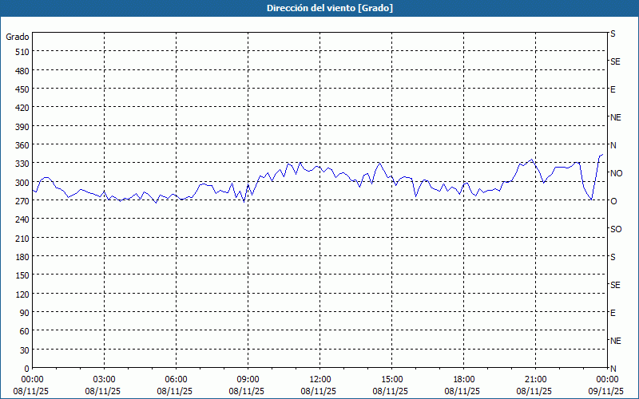Click the 03:00 time label

pyautogui.click(x=104, y=380)
